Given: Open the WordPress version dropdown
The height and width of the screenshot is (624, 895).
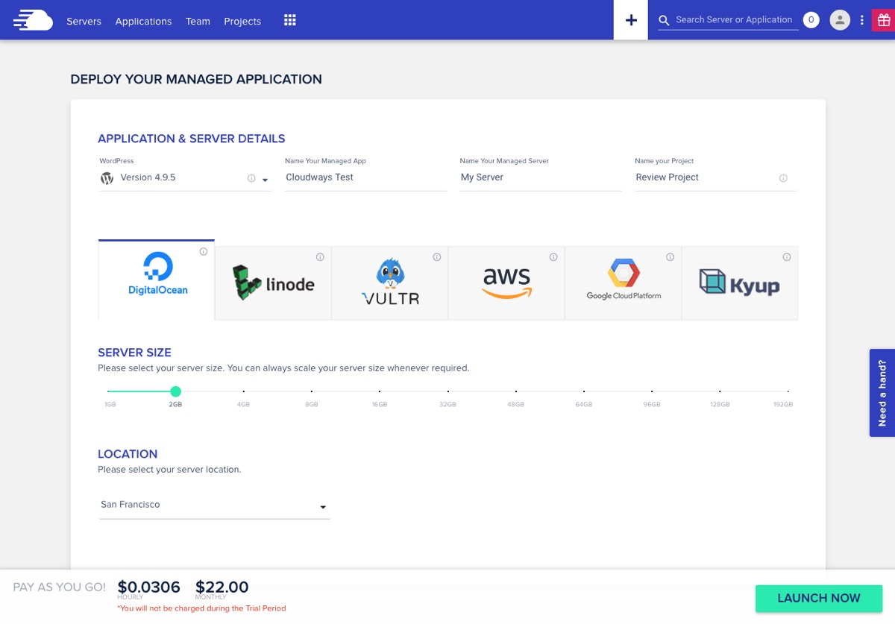Looking at the screenshot, I should pos(265,180).
